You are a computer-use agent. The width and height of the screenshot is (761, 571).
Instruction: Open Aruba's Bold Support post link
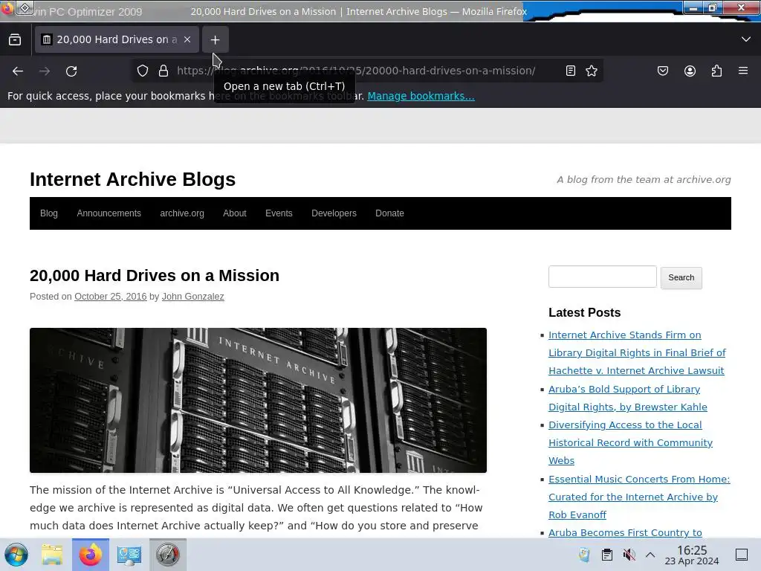627,399
